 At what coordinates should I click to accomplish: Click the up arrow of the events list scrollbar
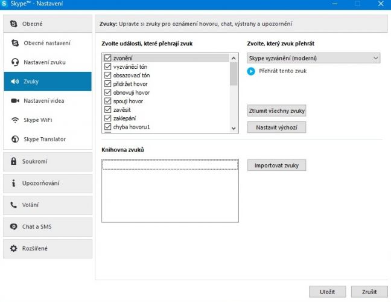point(234,58)
